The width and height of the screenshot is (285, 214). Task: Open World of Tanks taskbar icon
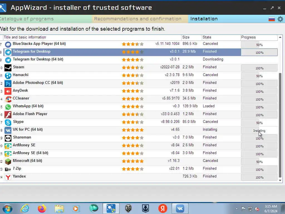128,208
